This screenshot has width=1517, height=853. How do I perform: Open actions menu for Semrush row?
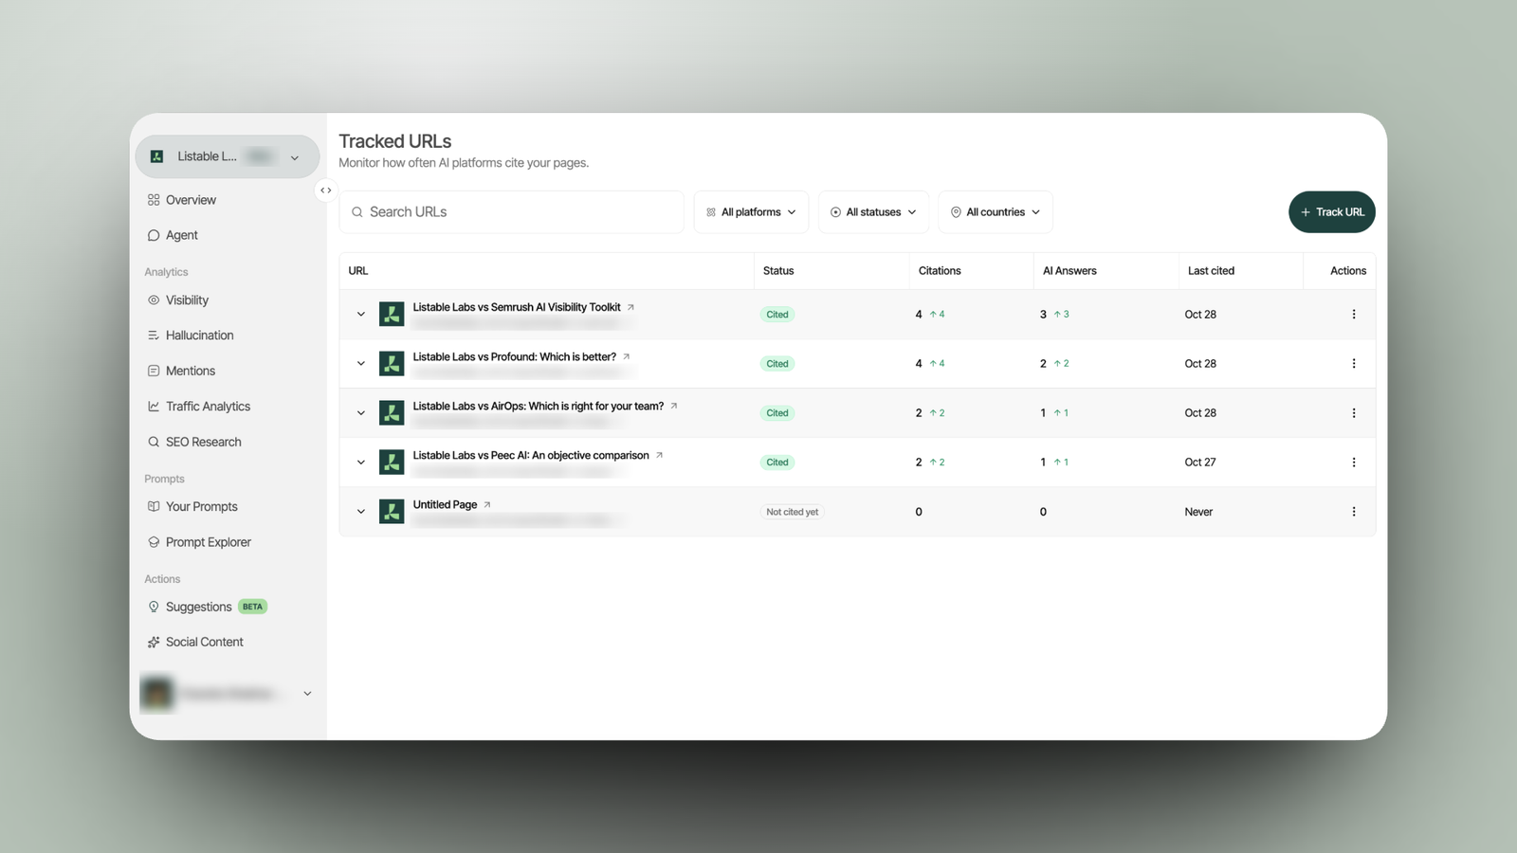1354,315
